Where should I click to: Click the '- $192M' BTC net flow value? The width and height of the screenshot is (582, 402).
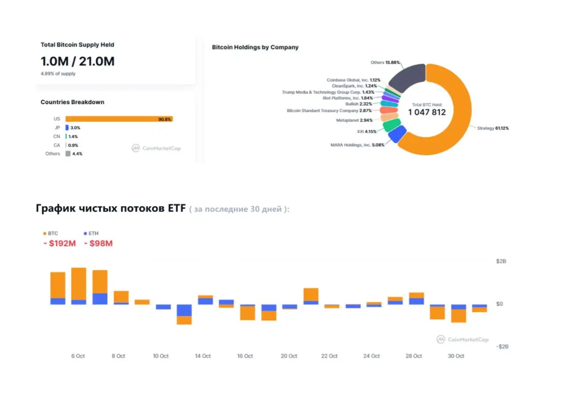click(x=60, y=243)
